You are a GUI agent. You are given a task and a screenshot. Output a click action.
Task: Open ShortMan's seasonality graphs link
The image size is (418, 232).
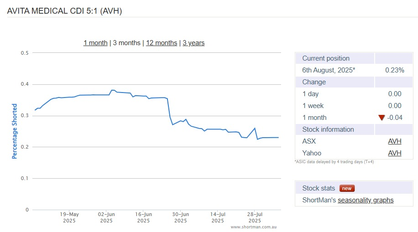point(366,200)
